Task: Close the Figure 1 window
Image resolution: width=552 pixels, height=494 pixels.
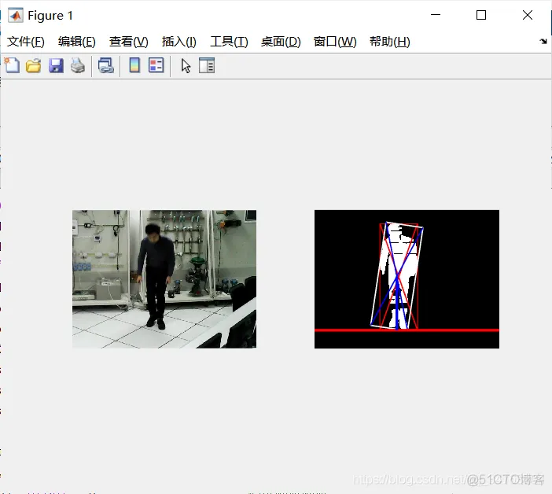Action: [528, 15]
